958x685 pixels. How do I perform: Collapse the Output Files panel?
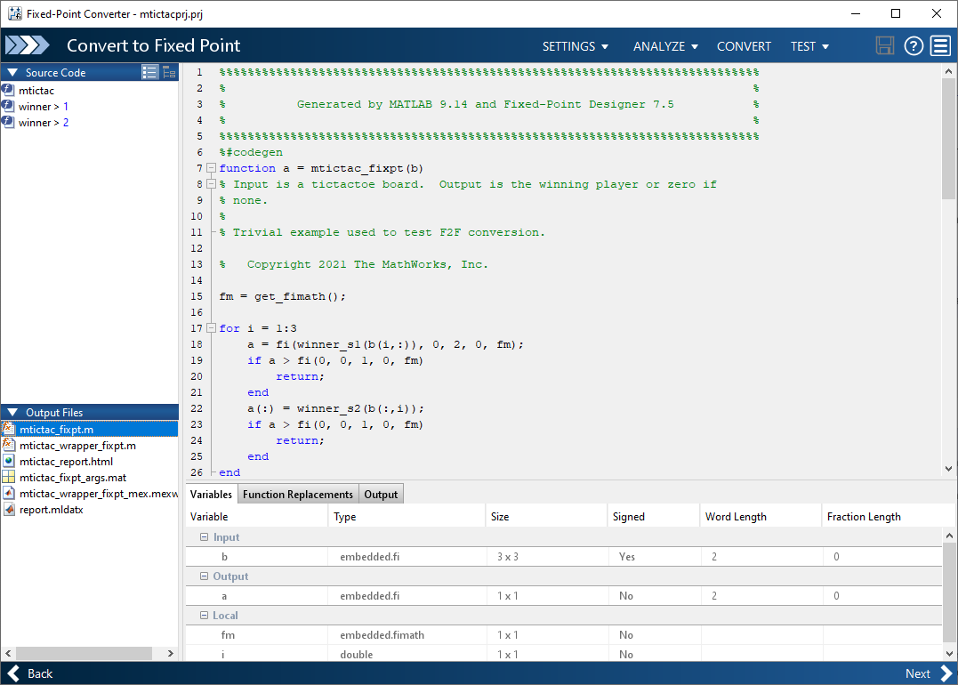[10, 412]
